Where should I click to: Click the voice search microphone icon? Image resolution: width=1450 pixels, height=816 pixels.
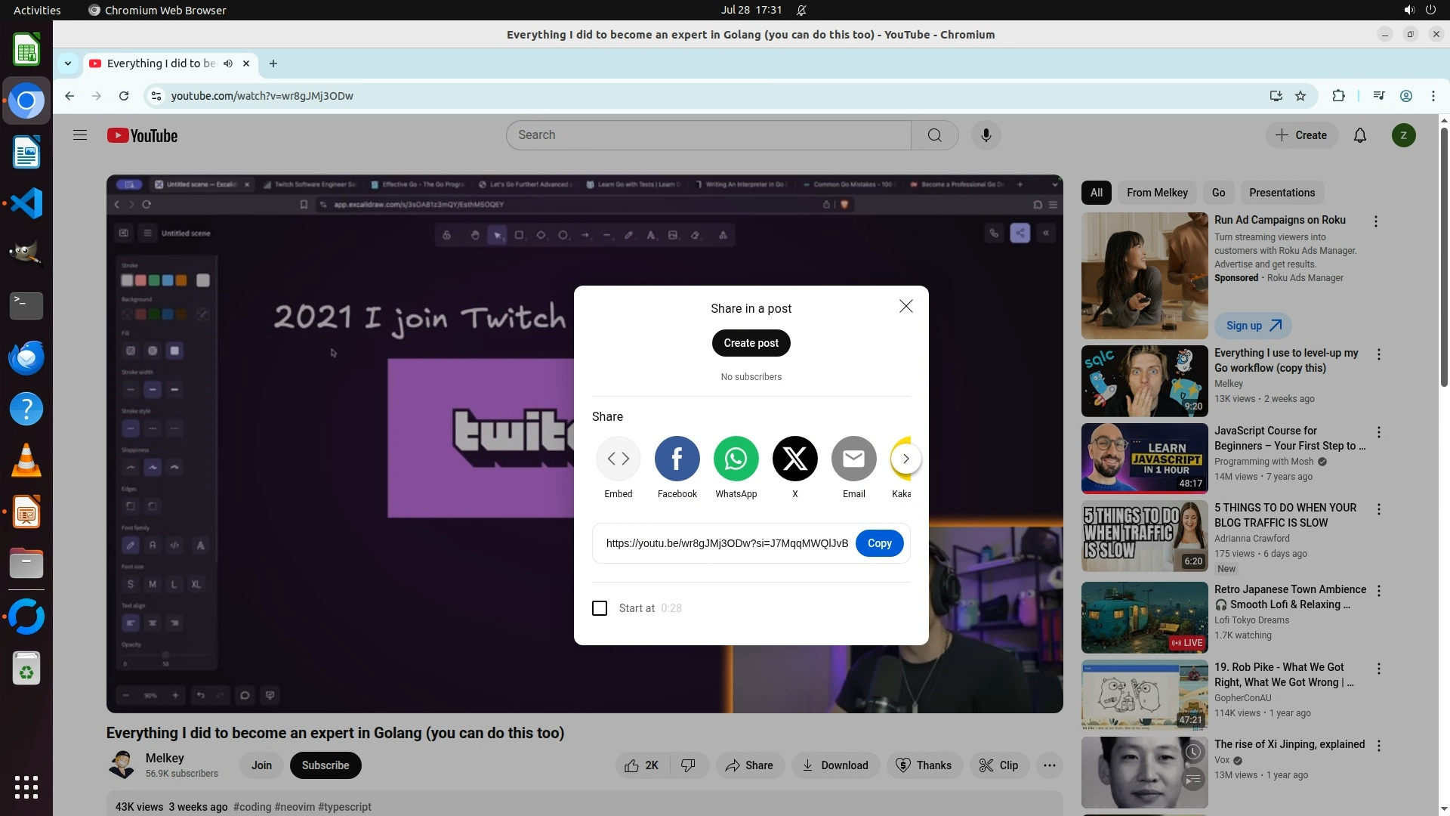pos(986,135)
